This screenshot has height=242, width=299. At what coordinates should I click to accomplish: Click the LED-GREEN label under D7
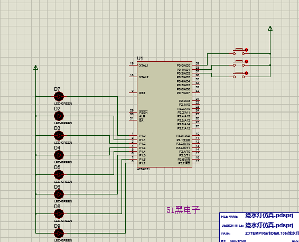[63, 104]
